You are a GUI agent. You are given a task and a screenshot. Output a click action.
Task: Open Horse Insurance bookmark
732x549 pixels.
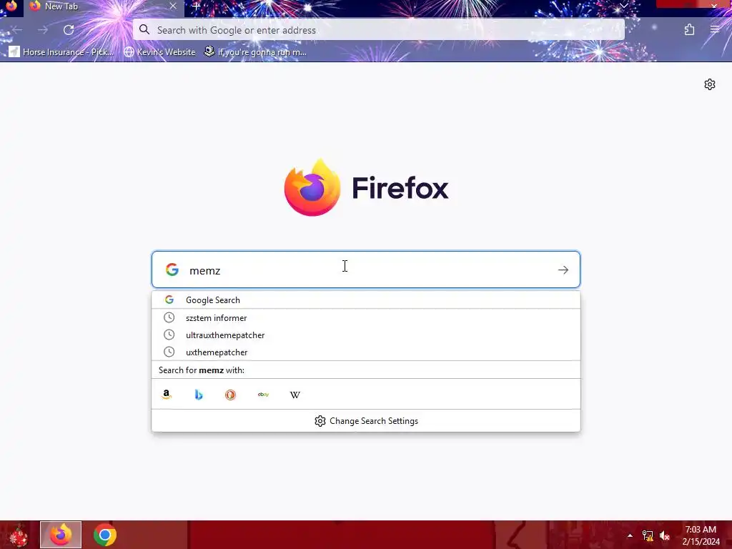(x=61, y=51)
